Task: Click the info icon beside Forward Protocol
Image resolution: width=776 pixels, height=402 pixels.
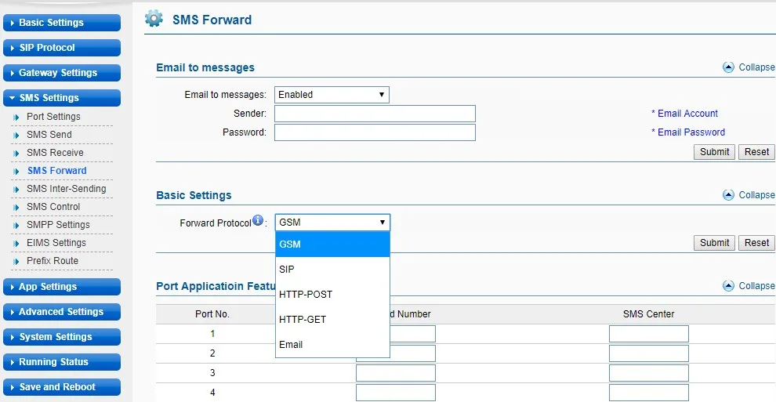Action: [x=258, y=222]
